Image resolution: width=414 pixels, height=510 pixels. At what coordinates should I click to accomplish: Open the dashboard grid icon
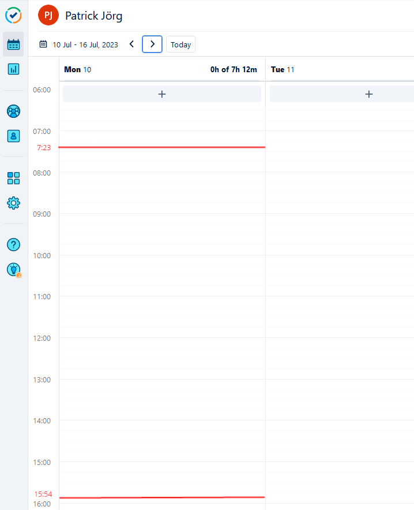point(13,178)
